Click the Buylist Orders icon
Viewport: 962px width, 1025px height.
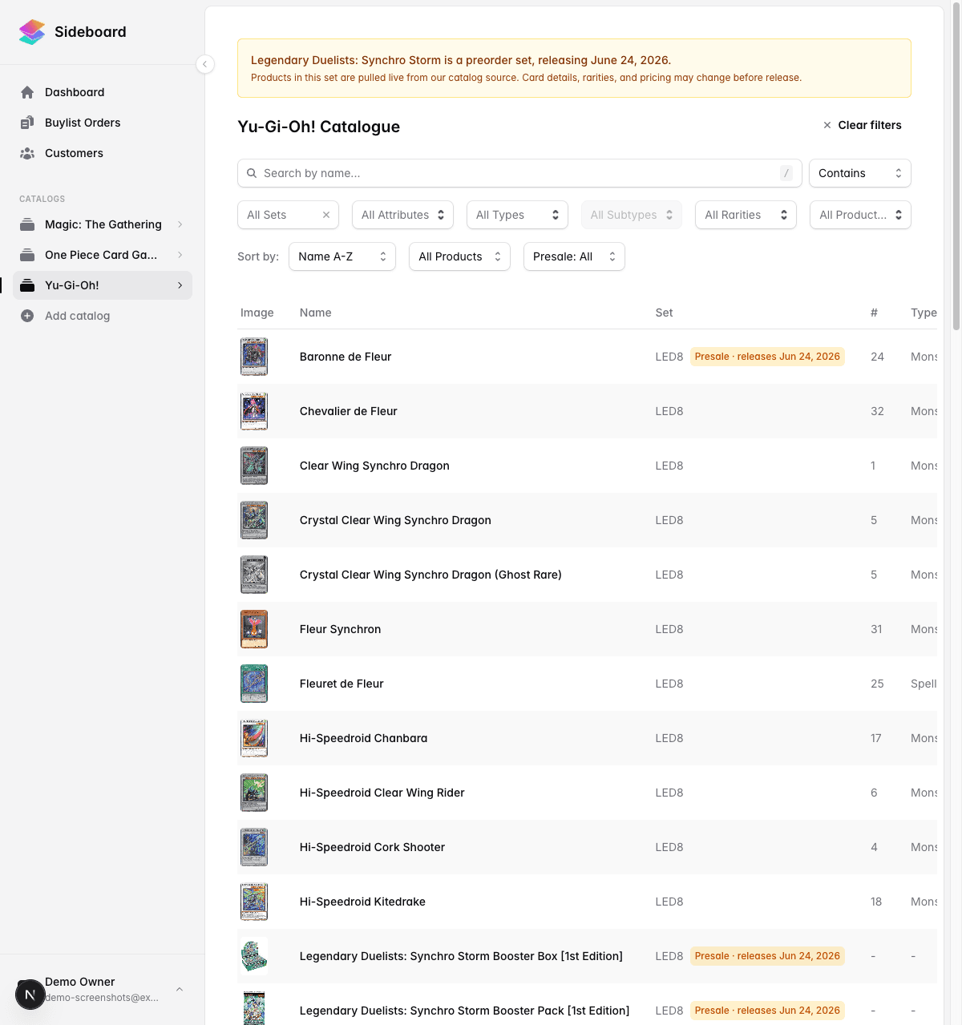pyautogui.click(x=27, y=123)
